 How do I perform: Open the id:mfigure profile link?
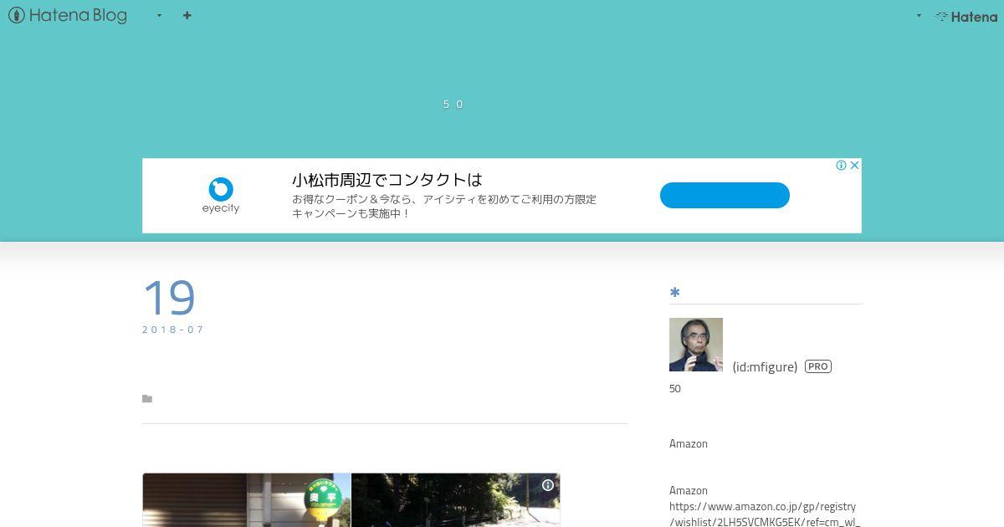[x=765, y=366]
